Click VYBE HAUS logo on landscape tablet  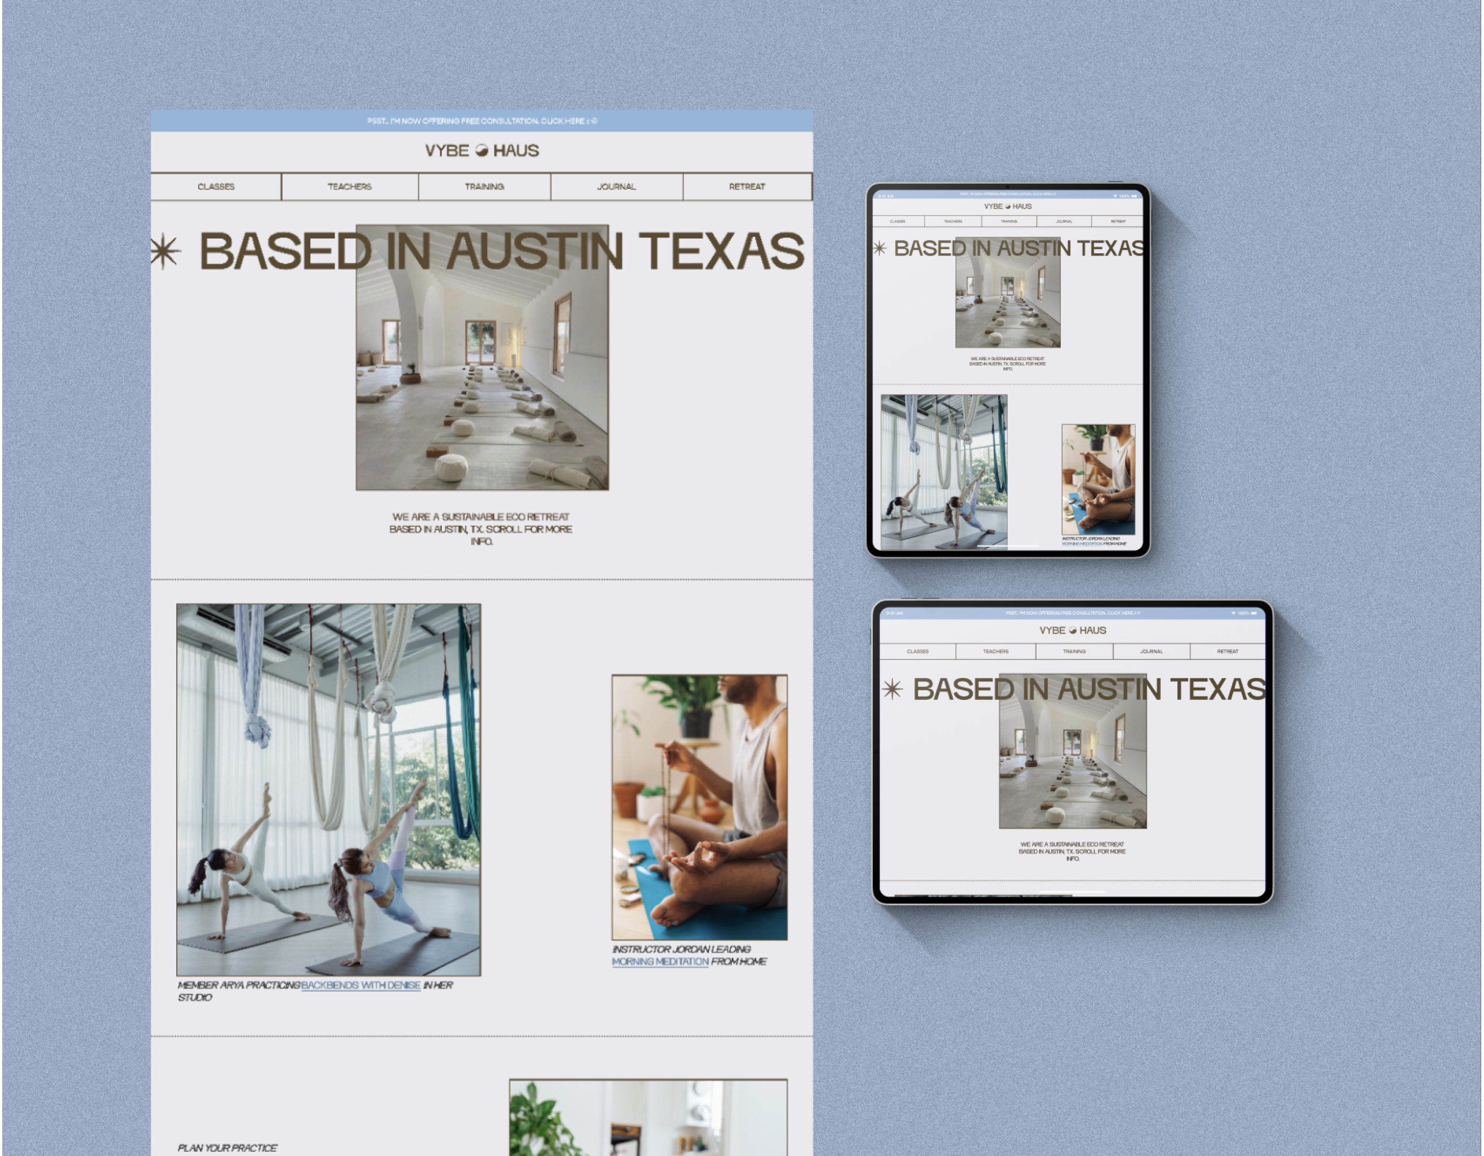click(x=1073, y=631)
